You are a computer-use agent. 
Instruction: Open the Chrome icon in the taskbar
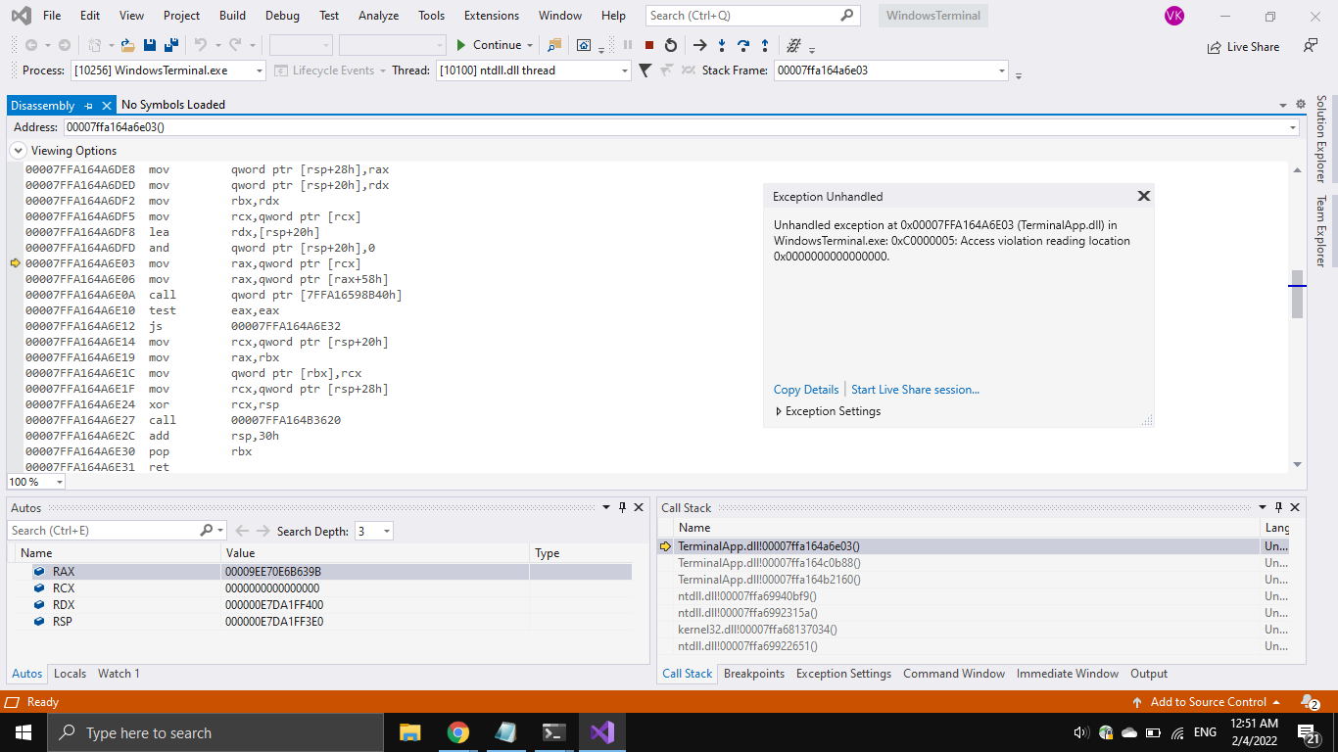coord(457,732)
